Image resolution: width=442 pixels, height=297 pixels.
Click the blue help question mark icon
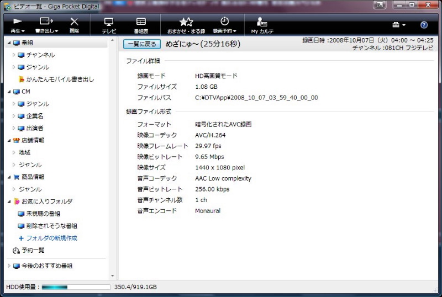pyautogui.click(x=424, y=25)
